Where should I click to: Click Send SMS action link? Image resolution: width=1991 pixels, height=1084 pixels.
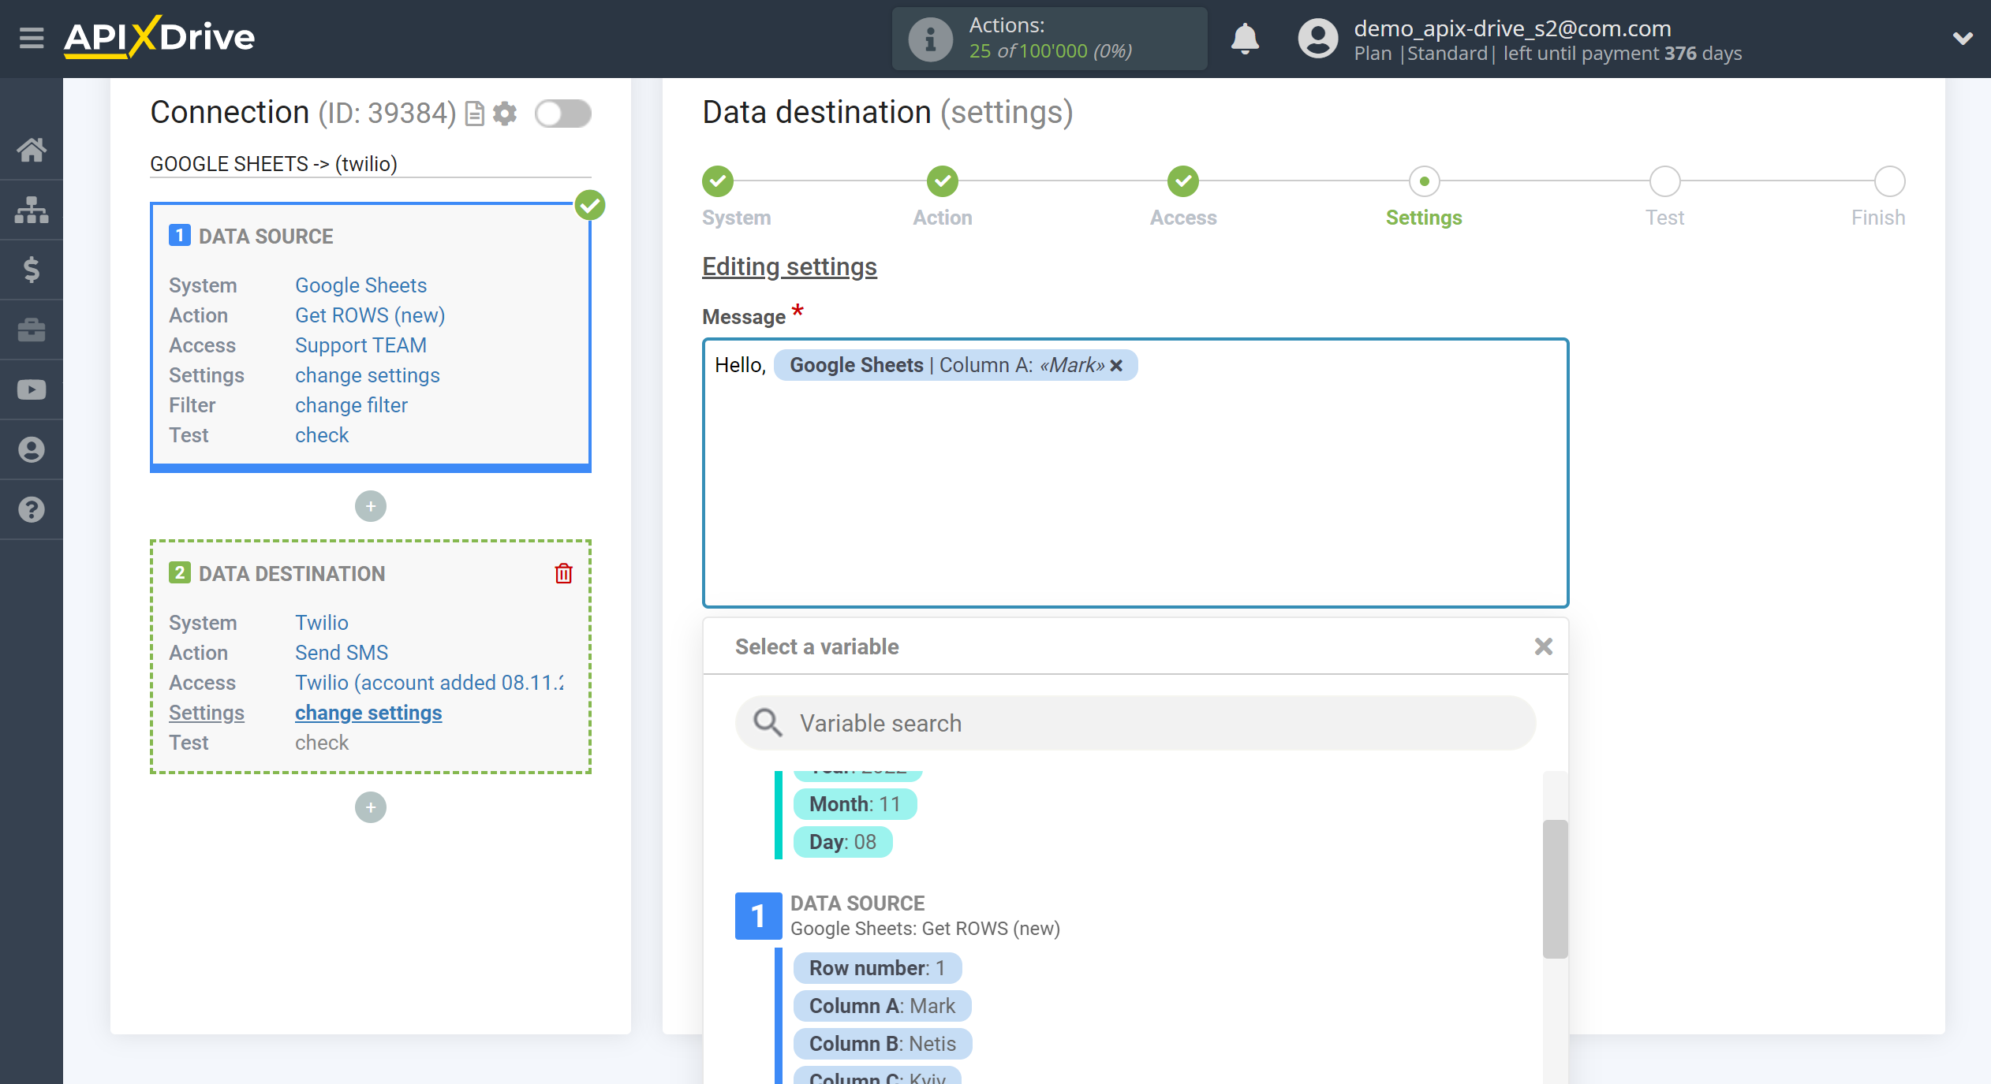pos(342,653)
